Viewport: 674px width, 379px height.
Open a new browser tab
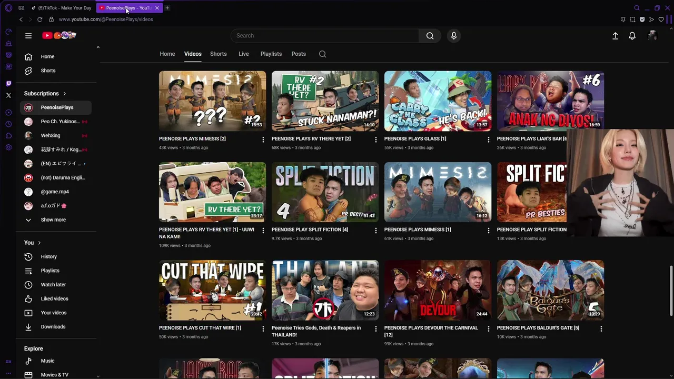click(x=167, y=8)
